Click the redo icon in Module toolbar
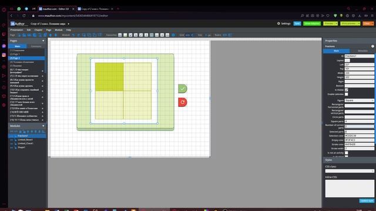Viewport: 376px width, 211px height. pos(79,35)
